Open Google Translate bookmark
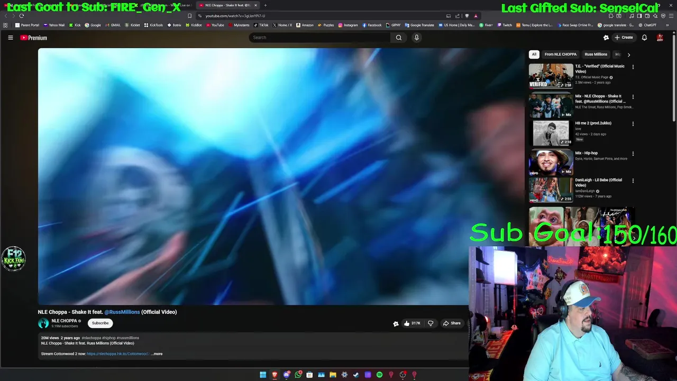The height and width of the screenshot is (381, 677). point(419,25)
